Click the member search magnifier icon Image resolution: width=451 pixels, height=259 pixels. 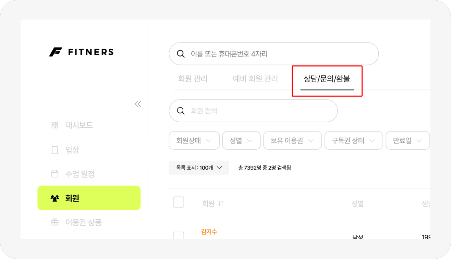(x=180, y=111)
